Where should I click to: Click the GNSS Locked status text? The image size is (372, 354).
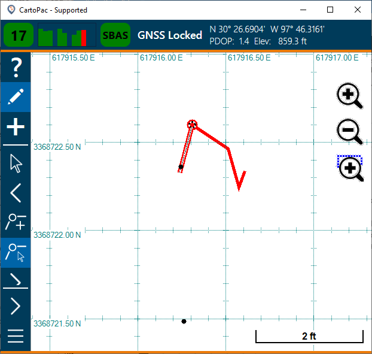[170, 35]
